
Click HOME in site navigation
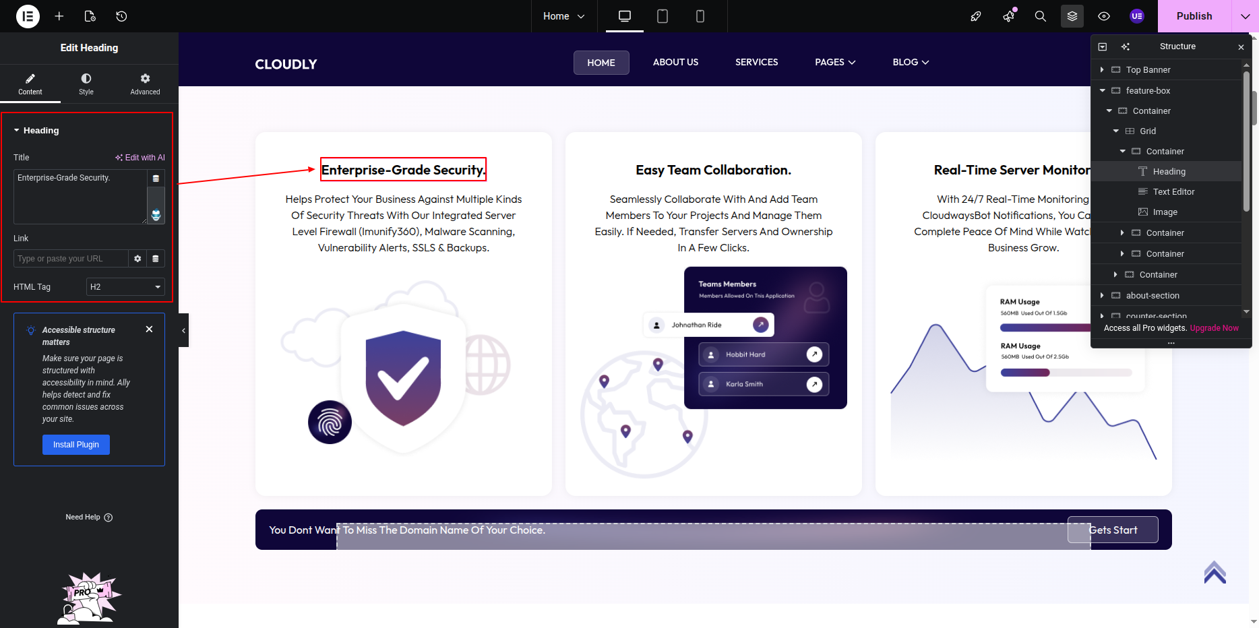pyautogui.click(x=601, y=63)
